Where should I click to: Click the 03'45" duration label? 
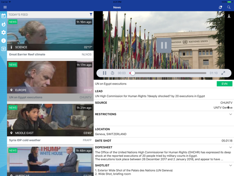tap(88, 133)
